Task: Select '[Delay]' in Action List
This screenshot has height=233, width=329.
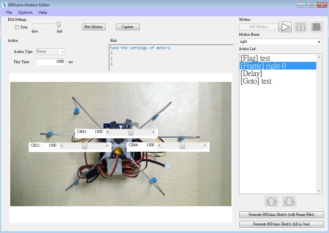Action: click(x=278, y=73)
